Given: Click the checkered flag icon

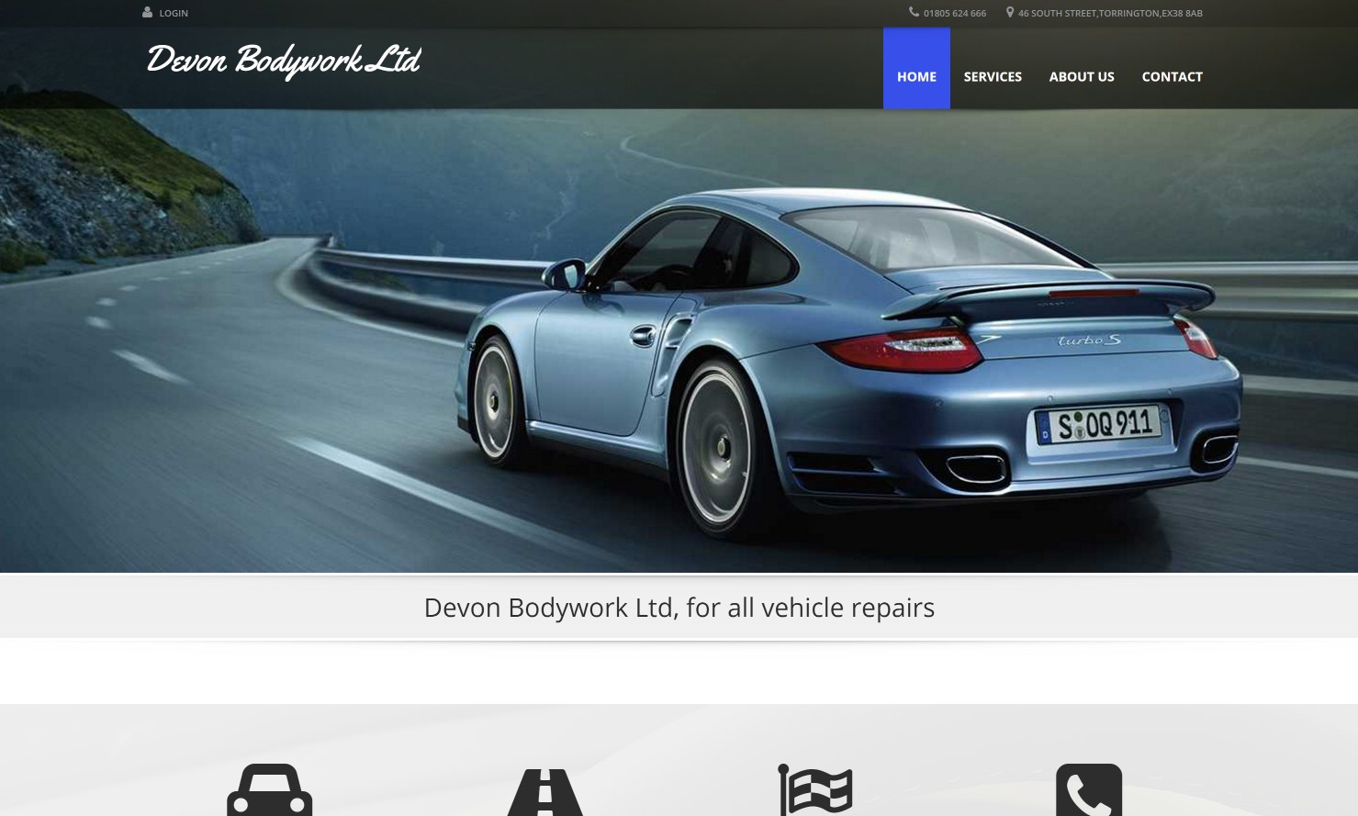Looking at the screenshot, I should (x=815, y=789).
